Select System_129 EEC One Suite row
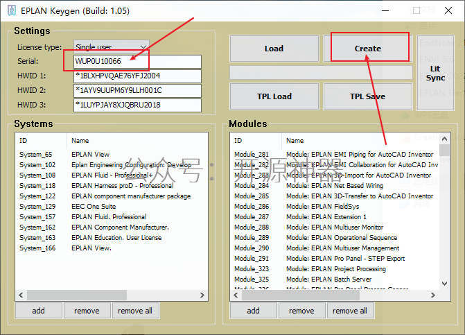 point(112,207)
